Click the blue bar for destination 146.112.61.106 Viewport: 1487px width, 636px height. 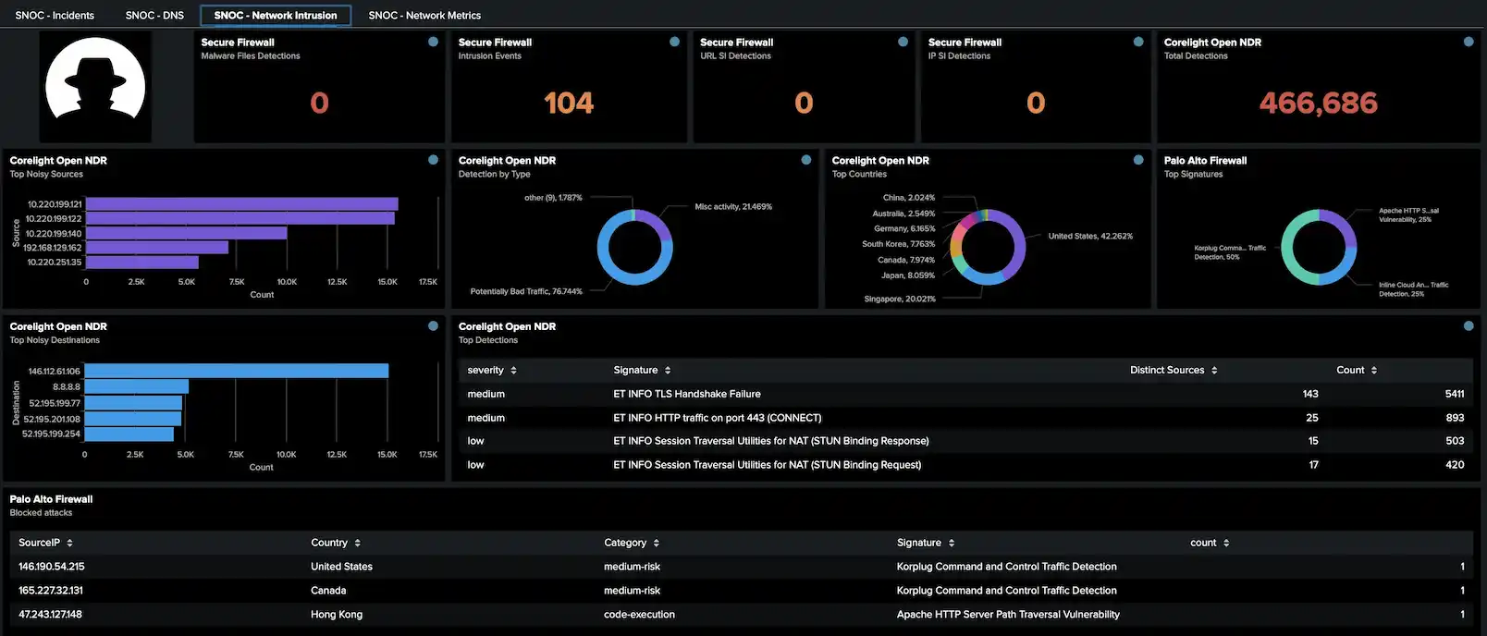pyautogui.click(x=237, y=371)
